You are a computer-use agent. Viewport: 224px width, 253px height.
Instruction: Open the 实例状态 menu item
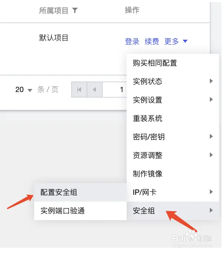coord(173,82)
